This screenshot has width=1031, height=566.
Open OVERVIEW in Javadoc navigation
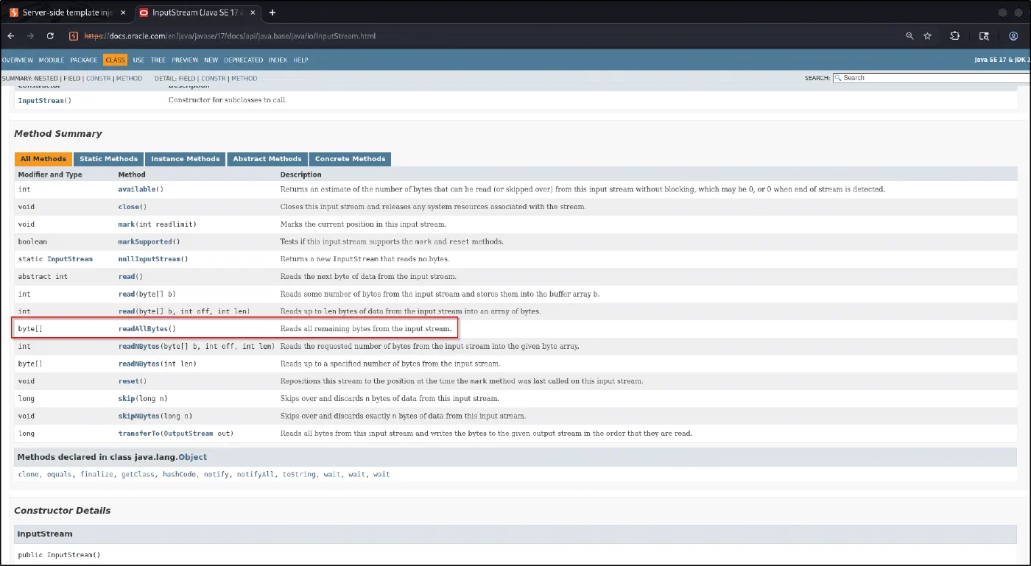click(x=18, y=60)
